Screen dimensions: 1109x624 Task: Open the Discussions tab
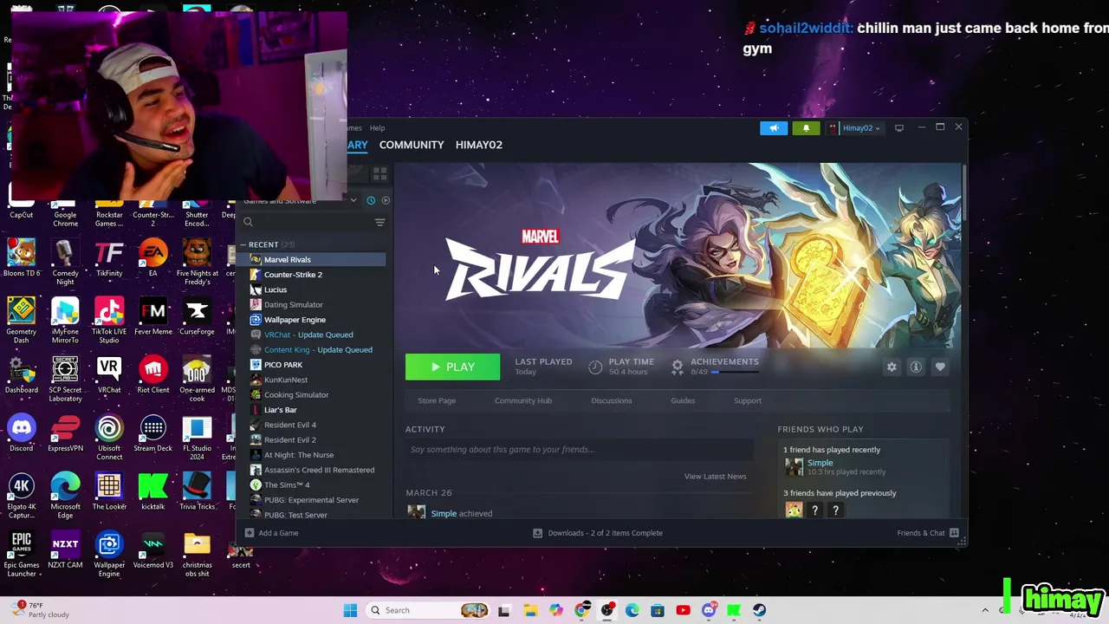click(612, 400)
